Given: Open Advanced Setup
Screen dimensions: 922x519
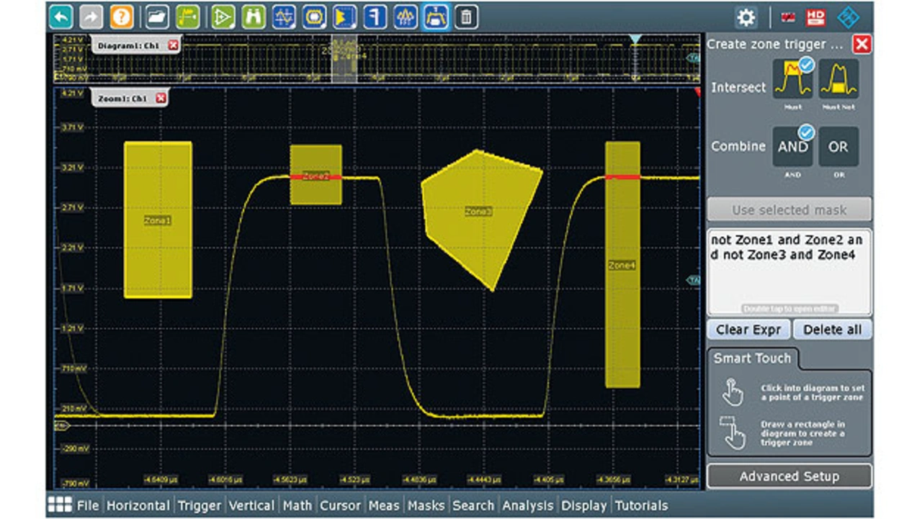Looking at the screenshot, I should click(789, 477).
